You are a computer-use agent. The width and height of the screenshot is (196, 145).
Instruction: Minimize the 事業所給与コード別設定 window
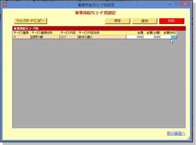pos(170,4)
